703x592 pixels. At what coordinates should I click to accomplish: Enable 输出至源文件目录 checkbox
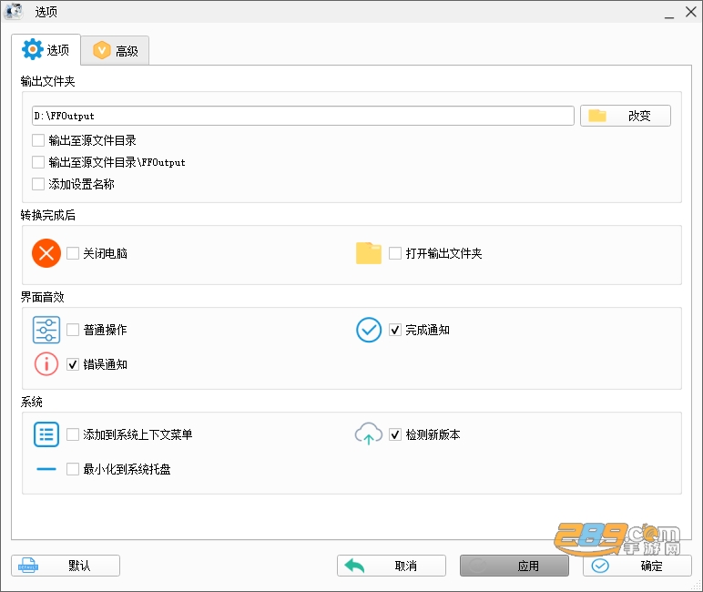(x=38, y=140)
